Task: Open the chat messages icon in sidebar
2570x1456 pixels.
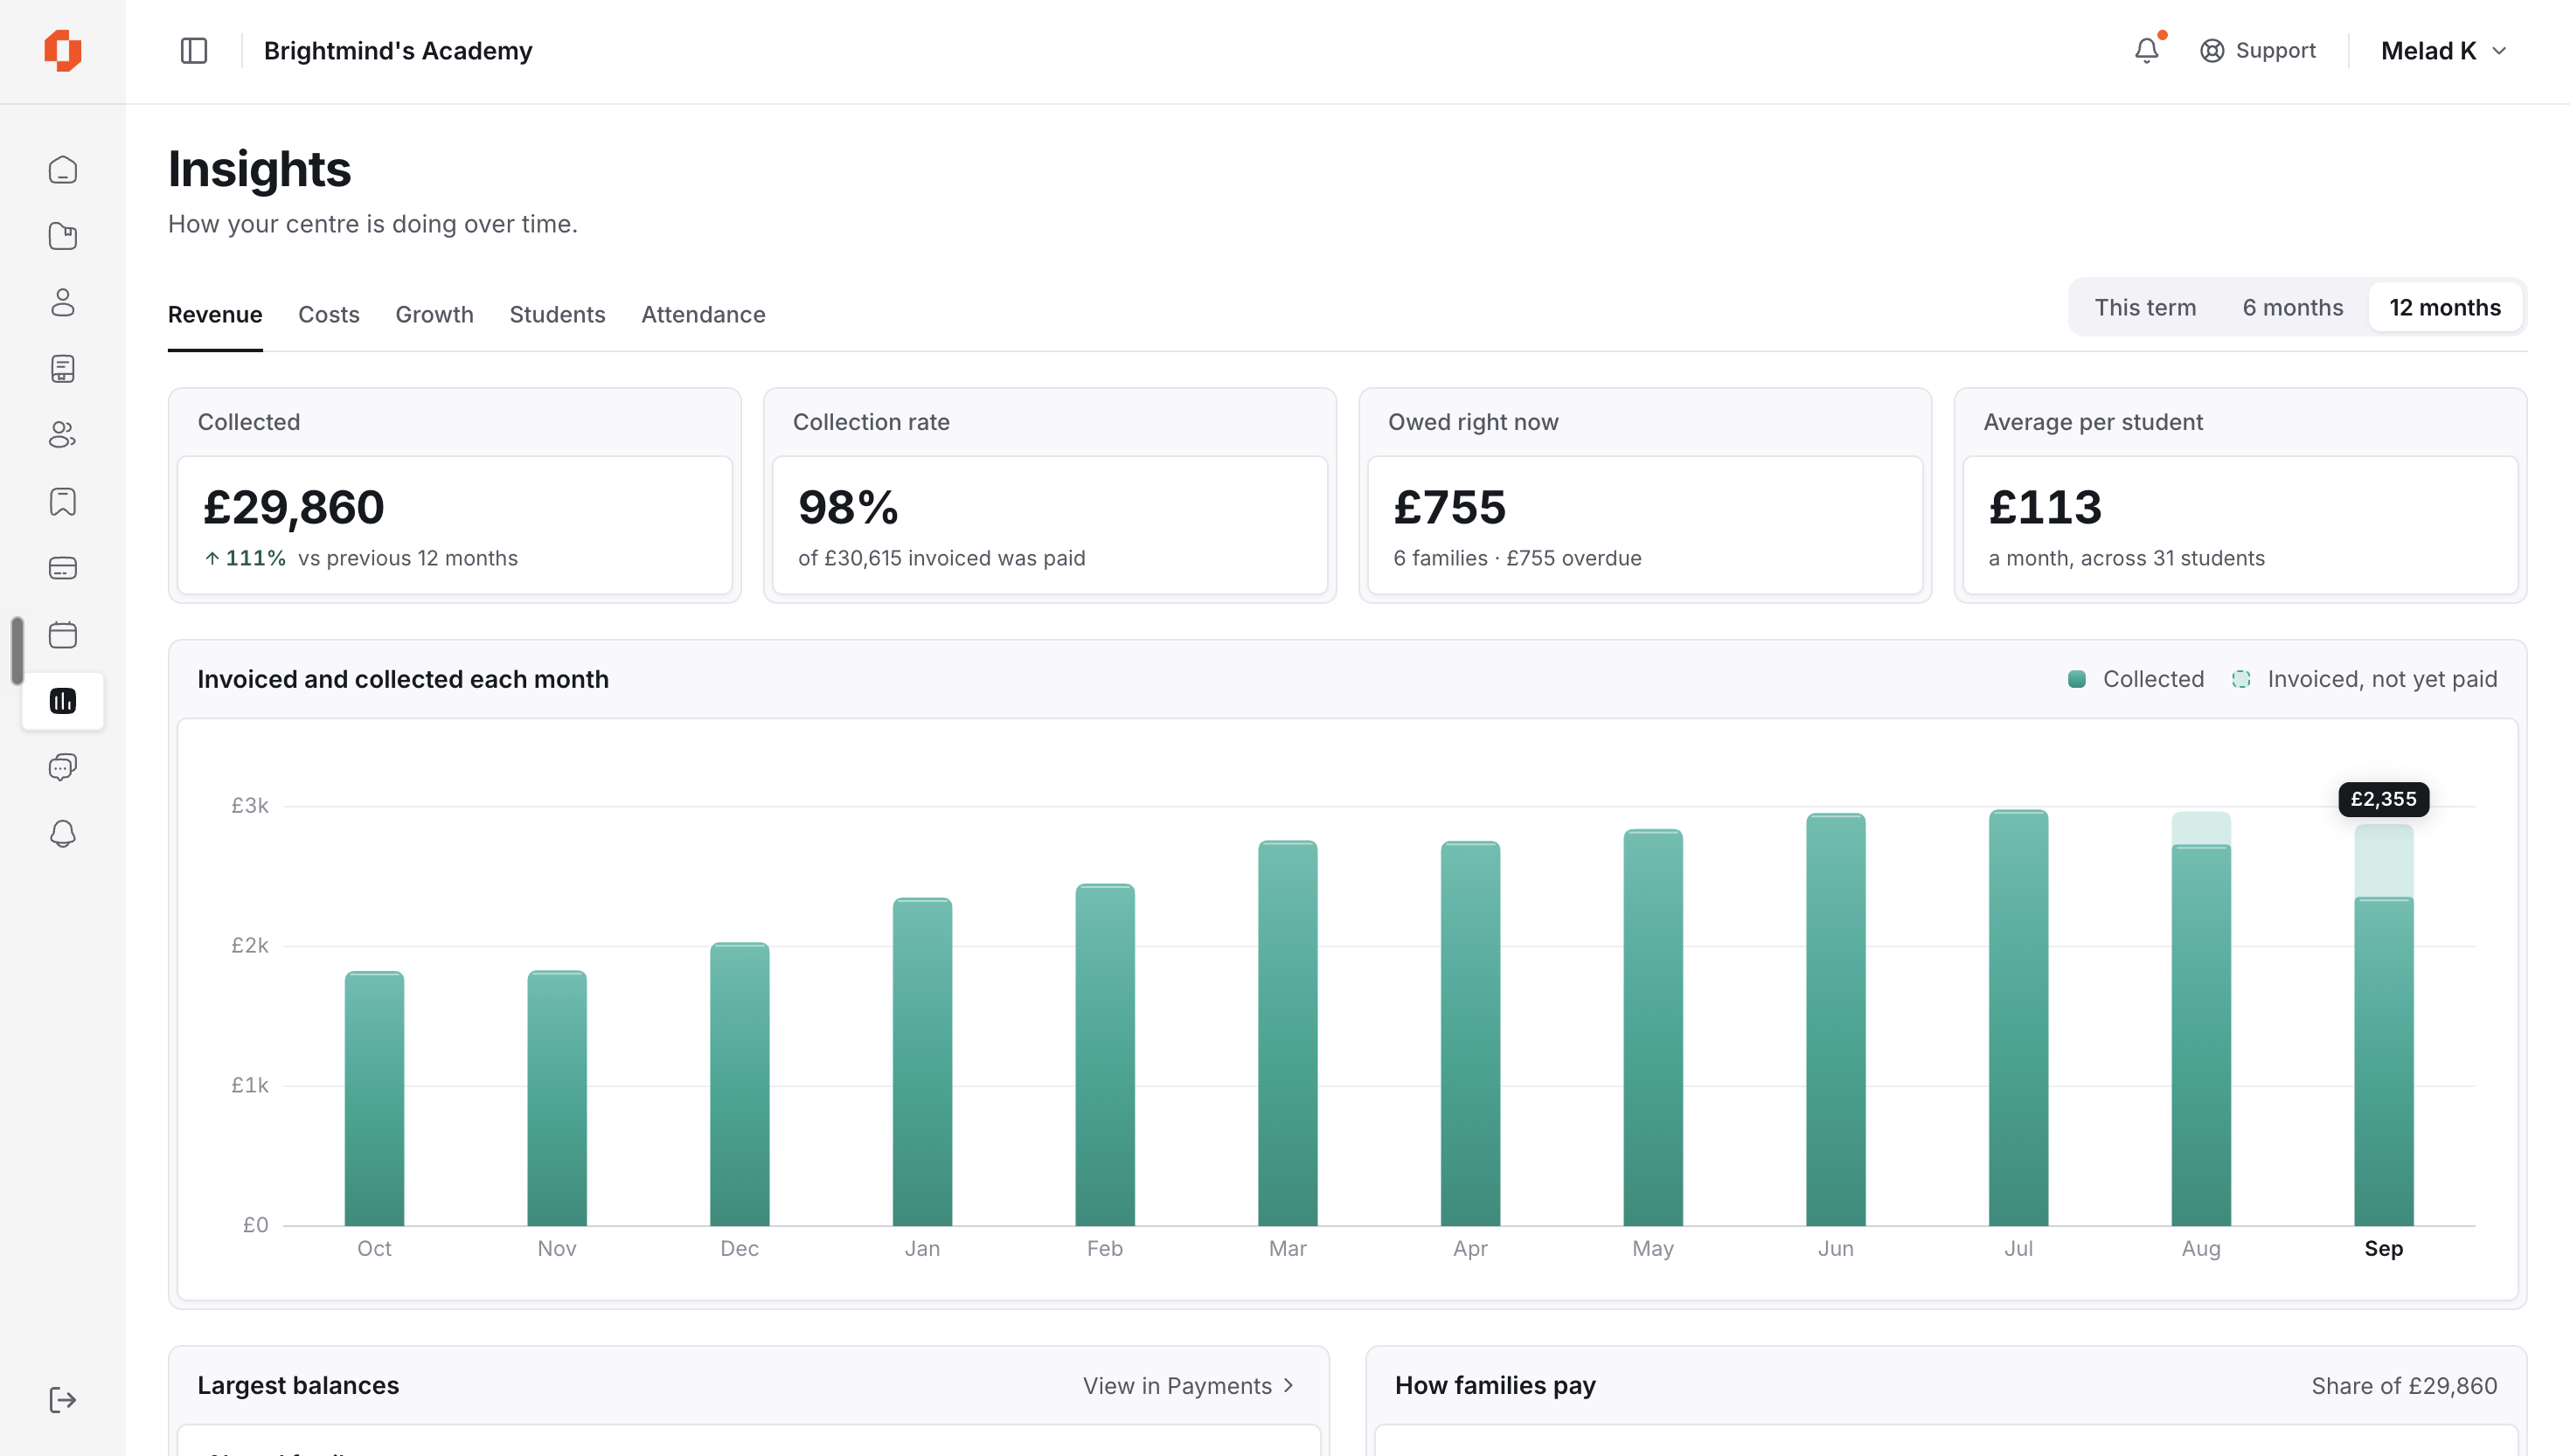Action: click(63, 767)
